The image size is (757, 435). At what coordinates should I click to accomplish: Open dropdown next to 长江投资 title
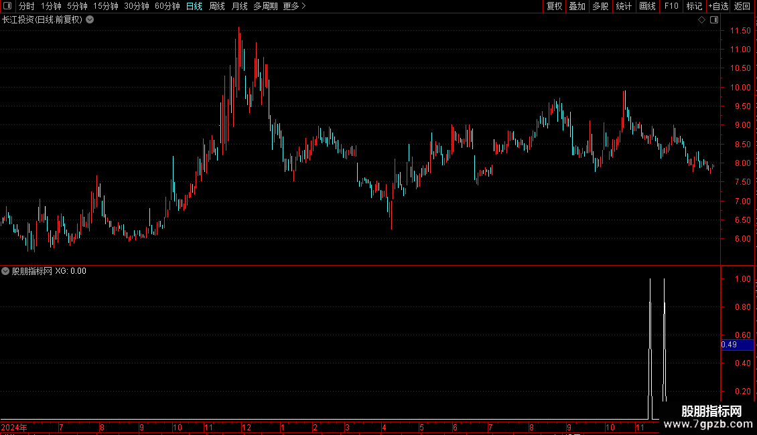[90, 20]
